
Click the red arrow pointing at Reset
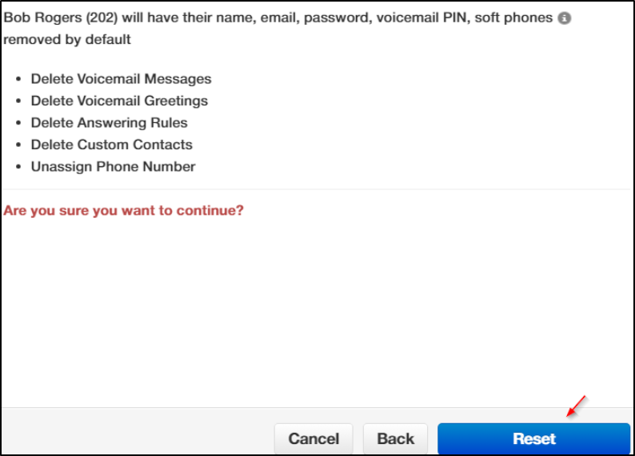[x=577, y=406]
